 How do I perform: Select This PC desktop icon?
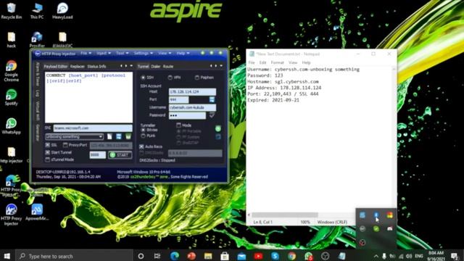[37, 11]
